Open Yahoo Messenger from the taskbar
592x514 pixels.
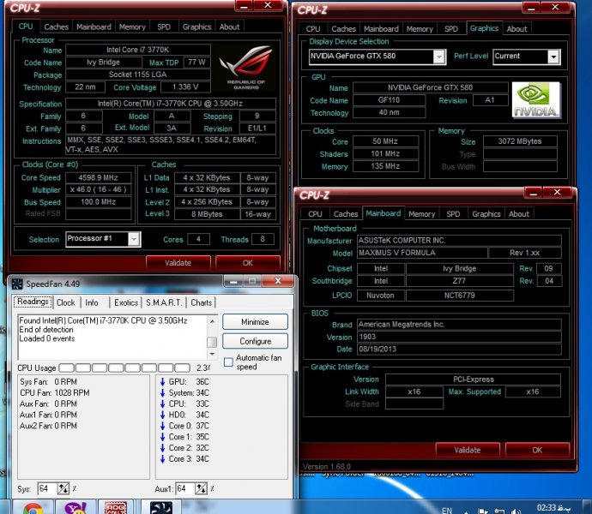[x=76, y=508]
